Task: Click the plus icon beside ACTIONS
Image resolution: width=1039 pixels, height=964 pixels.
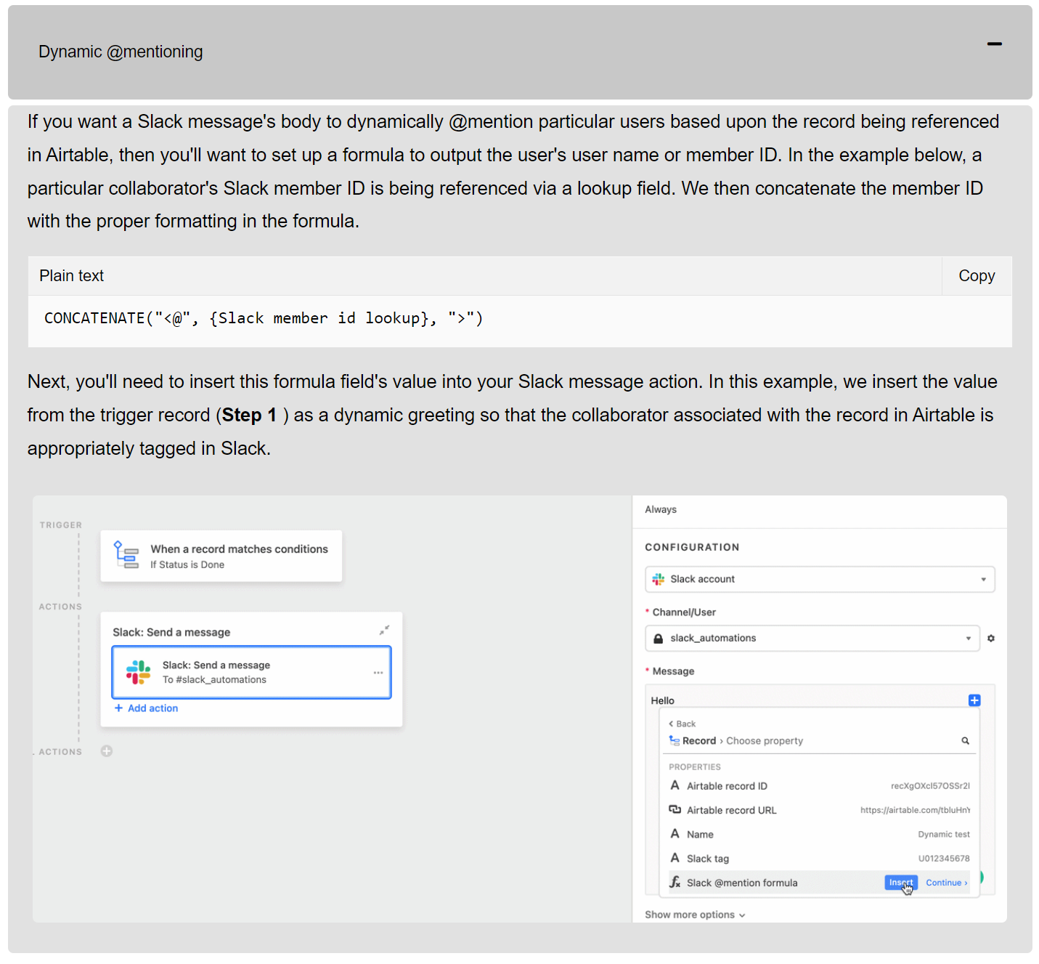Action: pyautogui.click(x=107, y=751)
